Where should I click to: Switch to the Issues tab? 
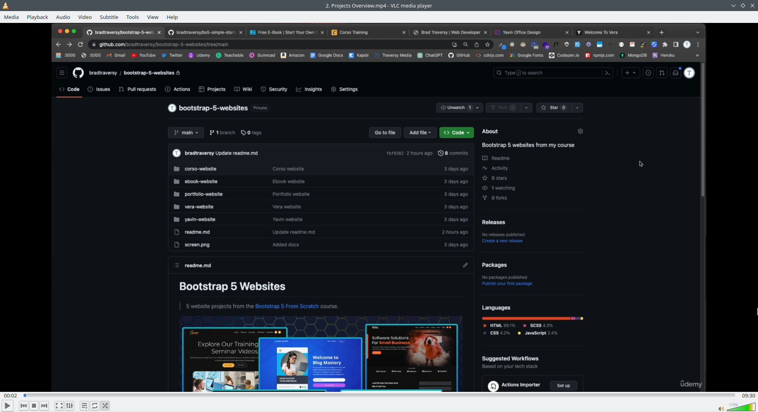[99, 89]
